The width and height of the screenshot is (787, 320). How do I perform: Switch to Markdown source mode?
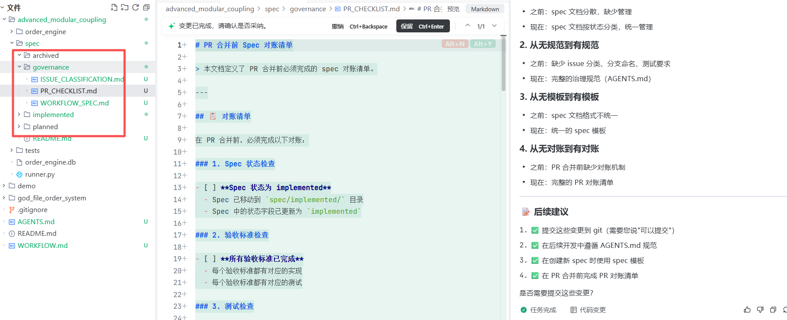pyautogui.click(x=485, y=9)
